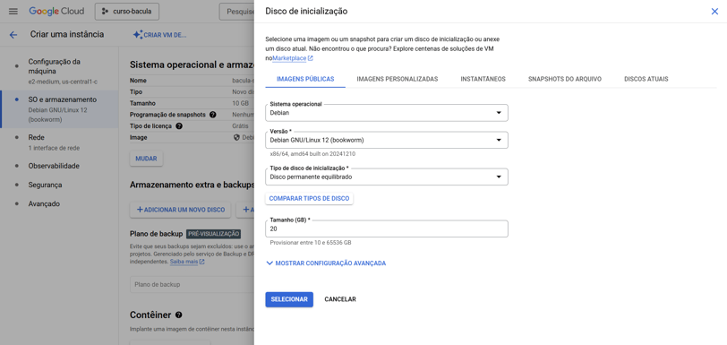
Task: Click the 'Criar uma instância' heading
Action: click(67, 34)
